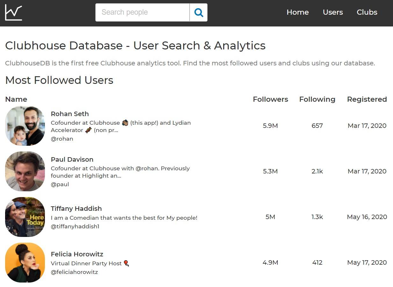Image resolution: width=393 pixels, height=287 pixels.
Task: Click Paul Davison's avatar image
Action: (25, 171)
